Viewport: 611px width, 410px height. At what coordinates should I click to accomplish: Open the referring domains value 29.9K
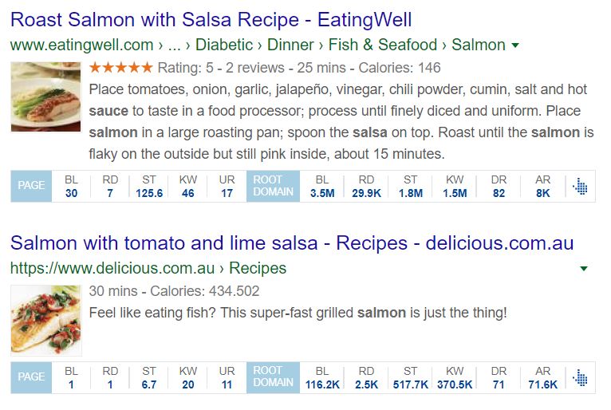[x=366, y=193]
